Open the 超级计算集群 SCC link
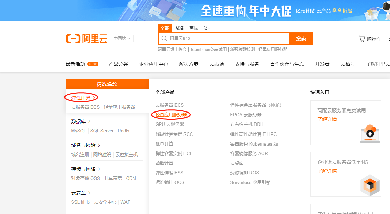 coord(174,134)
